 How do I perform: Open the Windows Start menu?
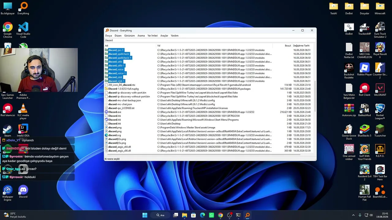pyautogui.click(x=145, y=215)
